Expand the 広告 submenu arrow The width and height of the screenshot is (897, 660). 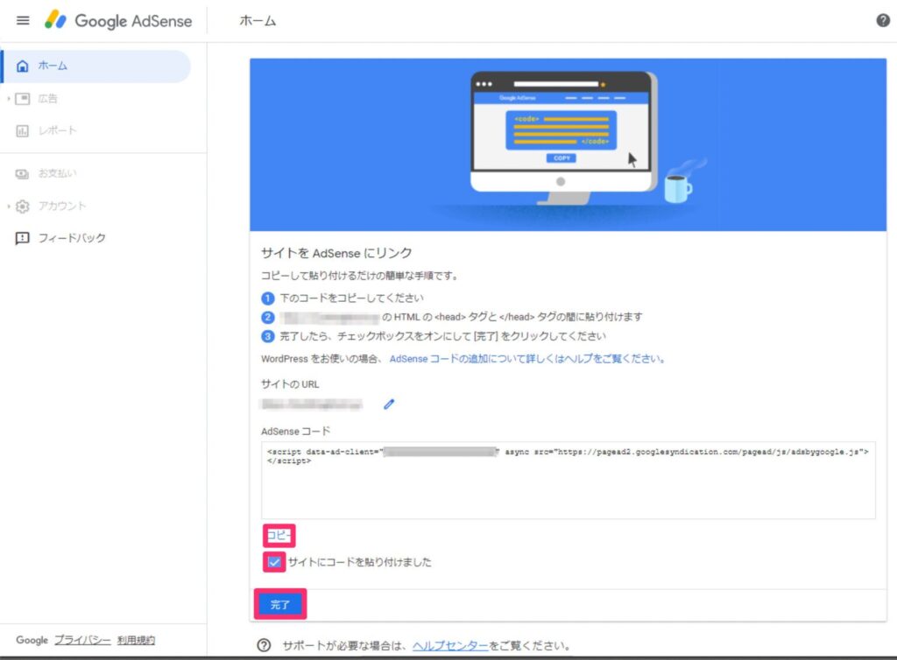[x=8, y=99]
